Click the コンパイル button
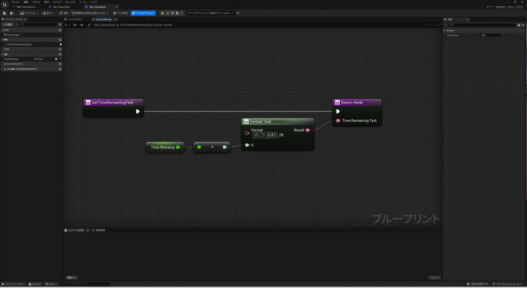The width and height of the screenshot is (527, 288). coord(28,13)
